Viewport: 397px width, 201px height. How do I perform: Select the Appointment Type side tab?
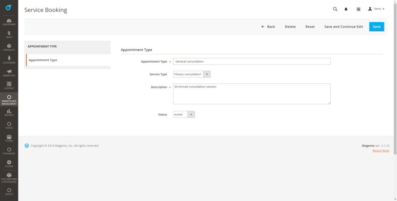pos(68,60)
